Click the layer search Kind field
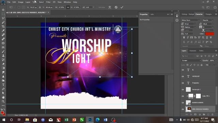Viewport: 218px width, 123px height. pos(188,56)
